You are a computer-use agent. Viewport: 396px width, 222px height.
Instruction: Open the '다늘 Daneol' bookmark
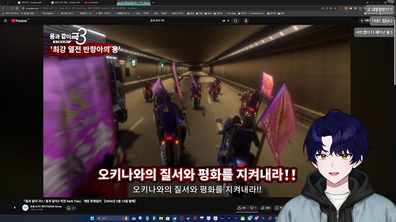48,13
